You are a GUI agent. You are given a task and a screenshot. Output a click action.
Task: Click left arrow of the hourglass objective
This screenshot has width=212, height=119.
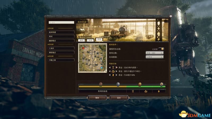click(x=110, y=67)
